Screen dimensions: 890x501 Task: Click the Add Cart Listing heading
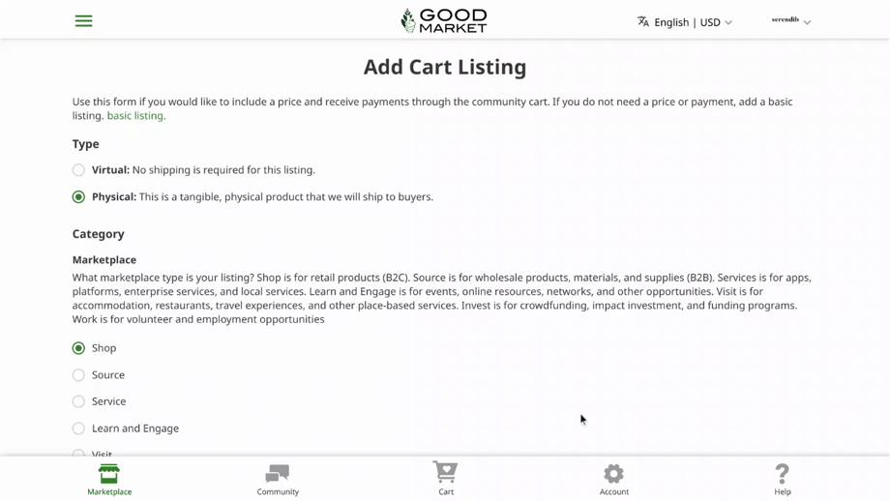445,67
